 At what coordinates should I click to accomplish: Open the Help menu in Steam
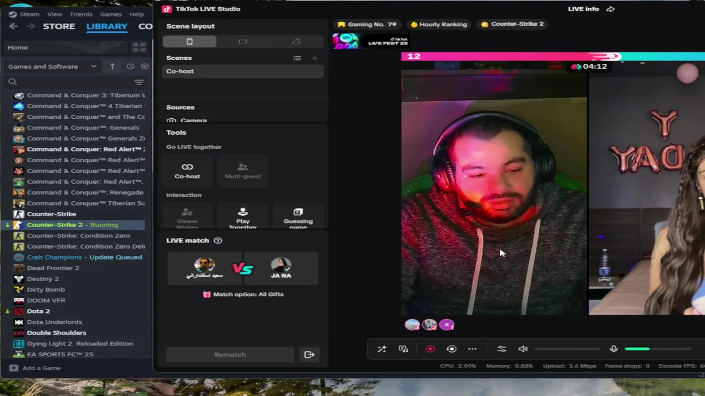137,14
